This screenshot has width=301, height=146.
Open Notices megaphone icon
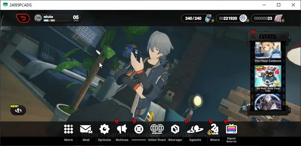122,129
